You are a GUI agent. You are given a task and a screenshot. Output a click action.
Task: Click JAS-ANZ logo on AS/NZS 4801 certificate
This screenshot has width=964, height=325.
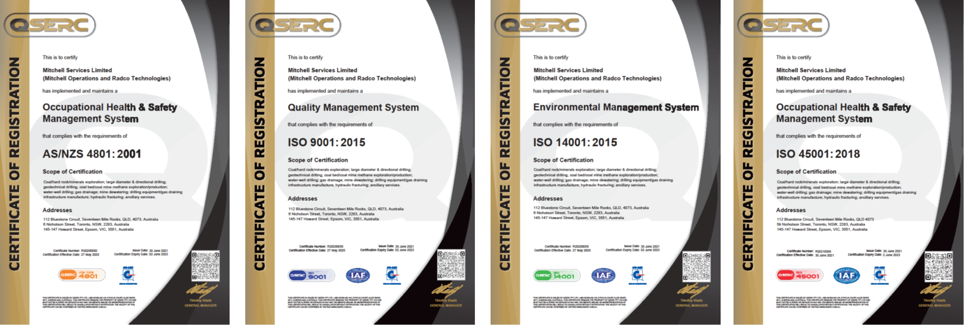pos(128,275)
